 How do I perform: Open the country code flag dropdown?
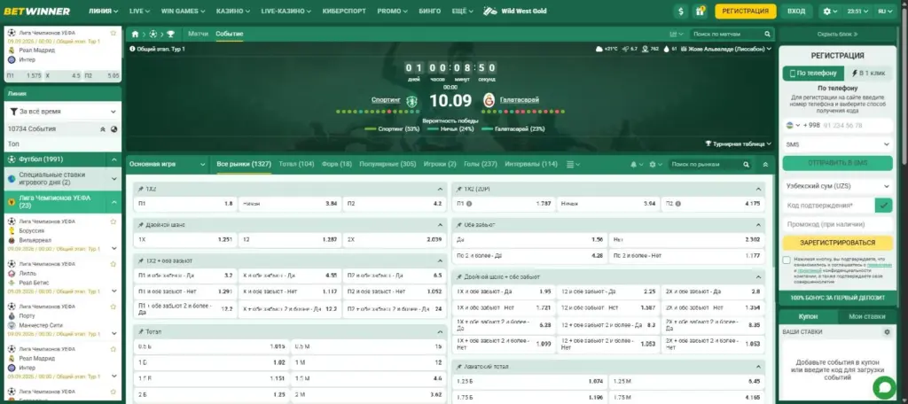[793, 126]
